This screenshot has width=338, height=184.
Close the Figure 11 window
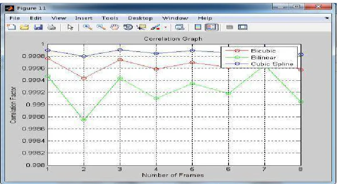[318, 7]
